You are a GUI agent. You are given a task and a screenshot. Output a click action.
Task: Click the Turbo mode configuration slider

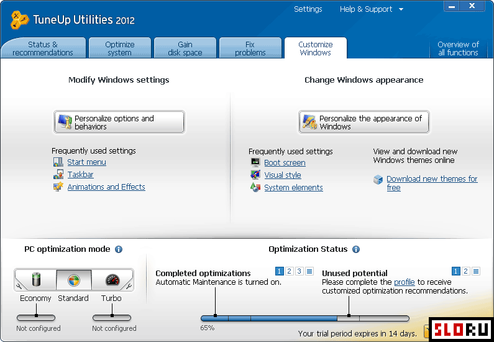(112, 318)
